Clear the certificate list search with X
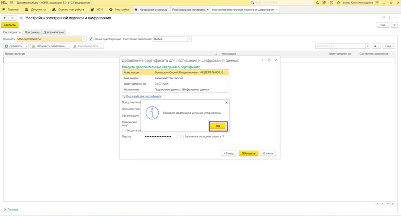 pos(367,46)
